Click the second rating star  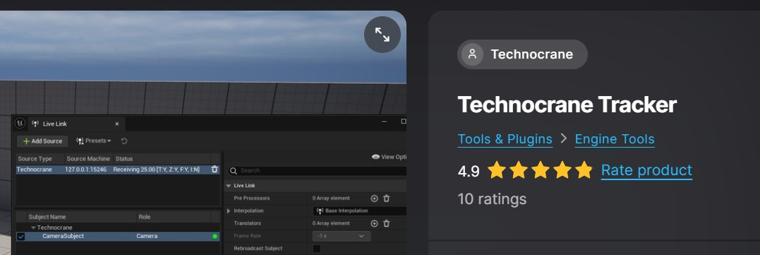pyautogui.click(x=519, y=170)
